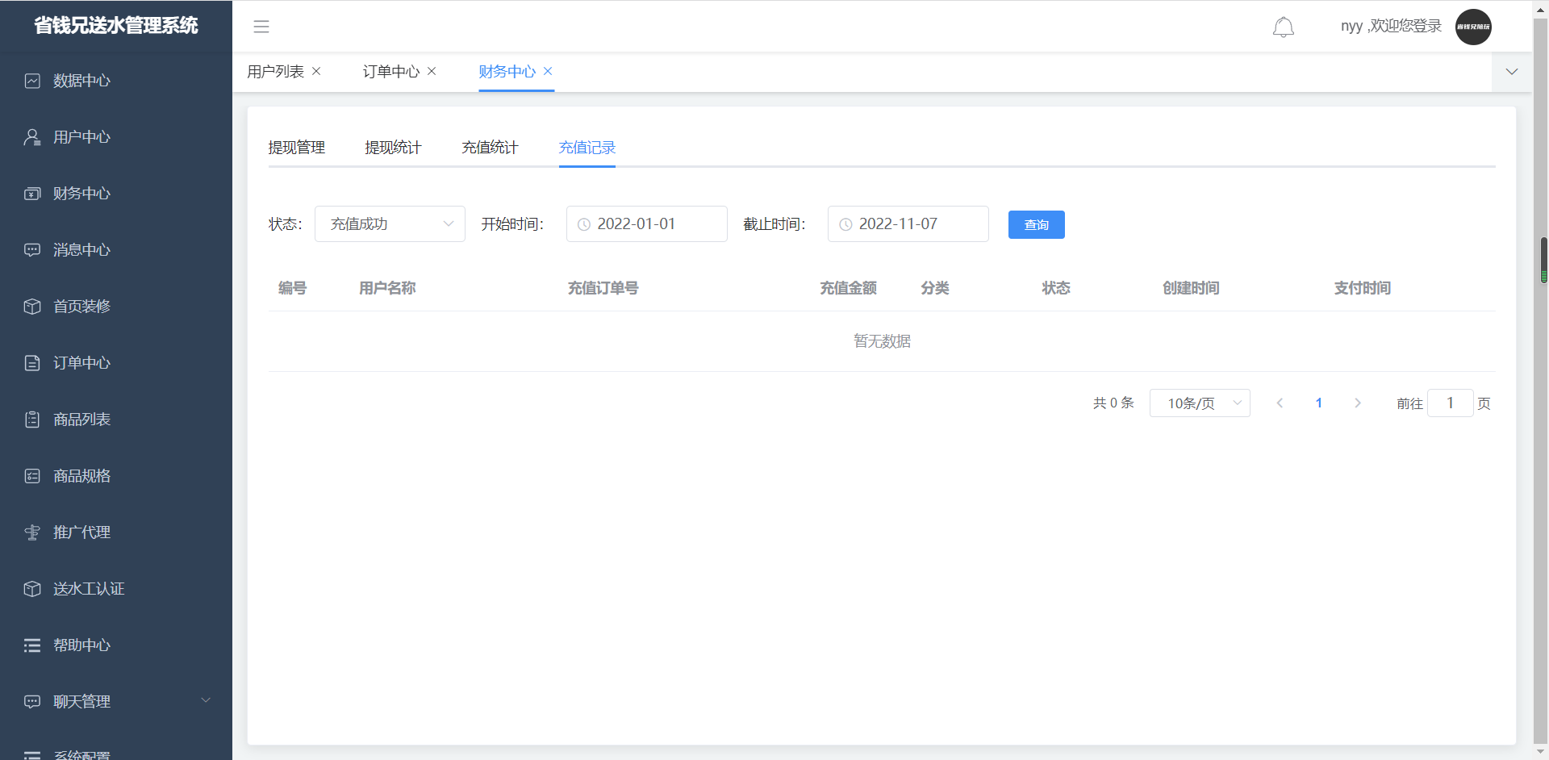This screenshot has height=760, width=1549.
Task: Switch to the 充值统计 tab
Action: pos(490,148)
